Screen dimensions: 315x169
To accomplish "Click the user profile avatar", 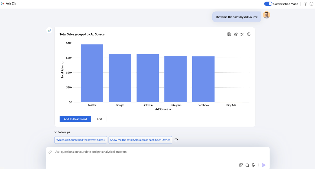I will [x=267, y=15].
